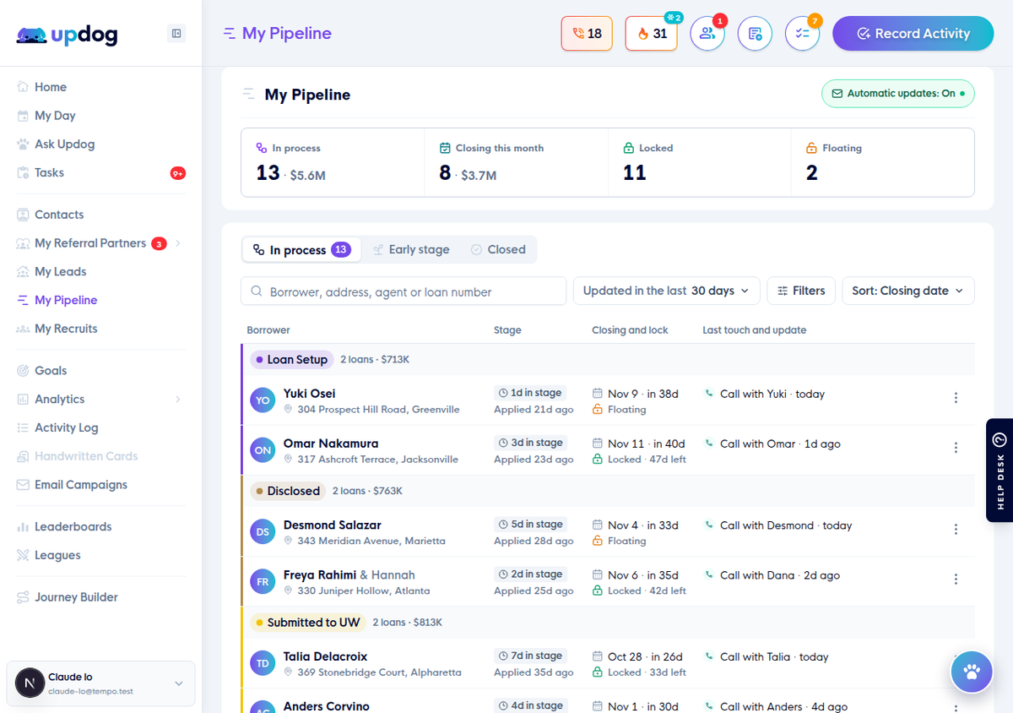Click the TD avatar for Talia Delacroix

pos(263,663)
